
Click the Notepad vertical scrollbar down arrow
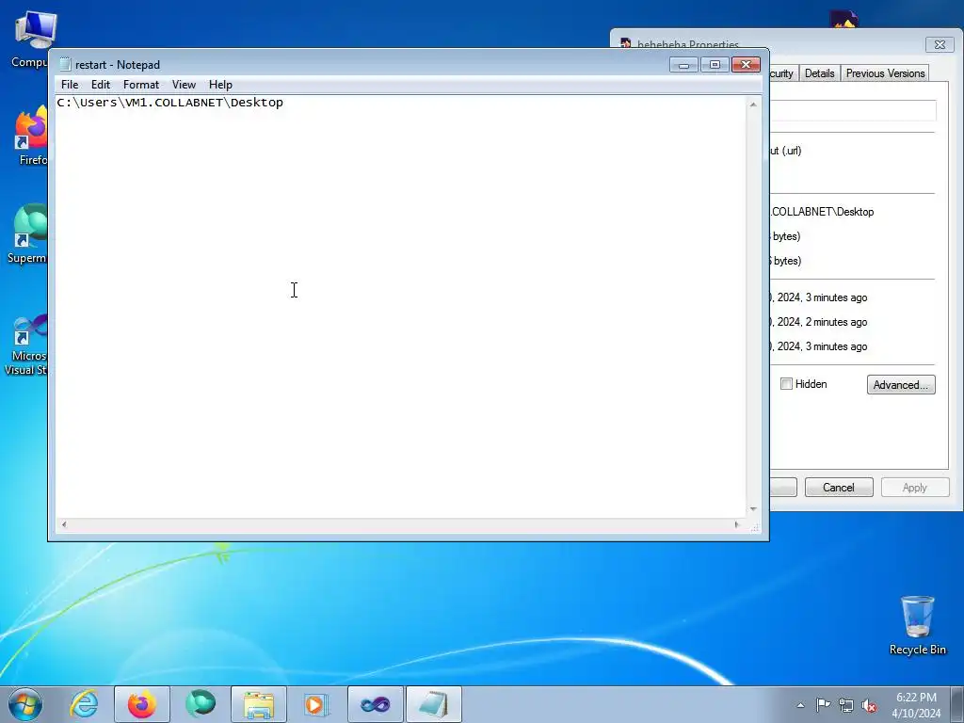click(753, 509)
